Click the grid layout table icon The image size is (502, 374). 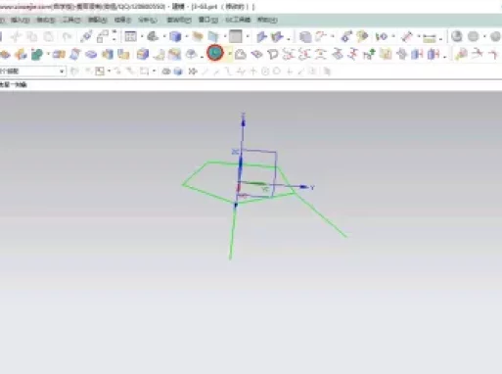(x=130, y=36)
